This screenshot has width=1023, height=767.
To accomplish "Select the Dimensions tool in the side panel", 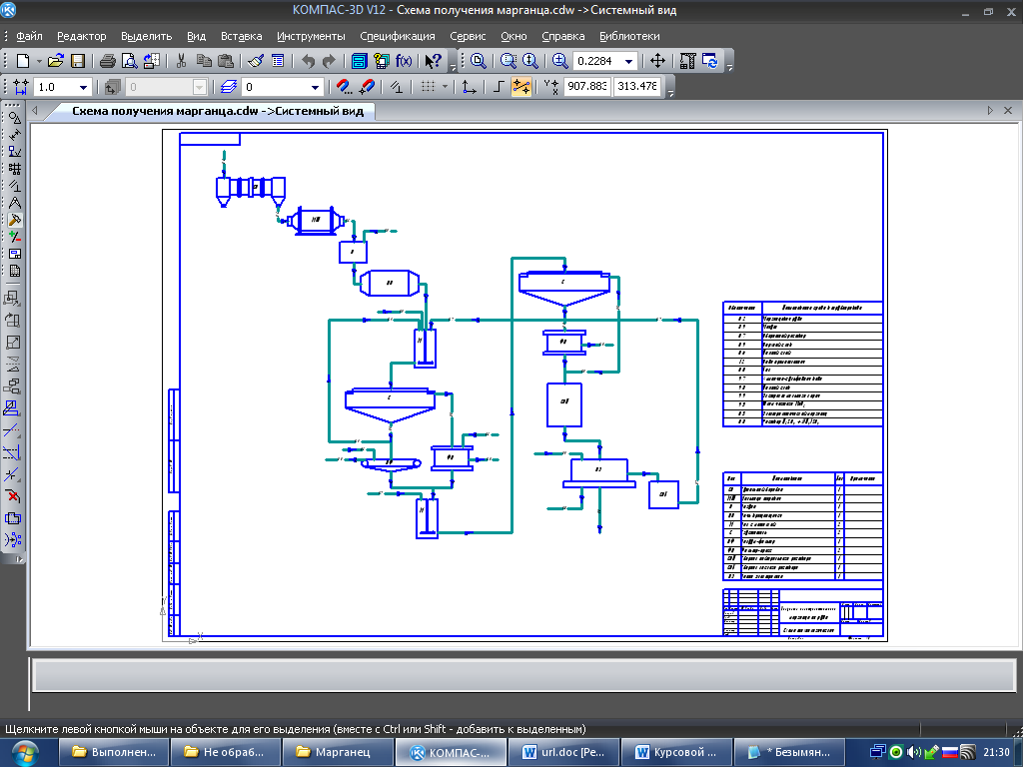I will tap(14, 135).
